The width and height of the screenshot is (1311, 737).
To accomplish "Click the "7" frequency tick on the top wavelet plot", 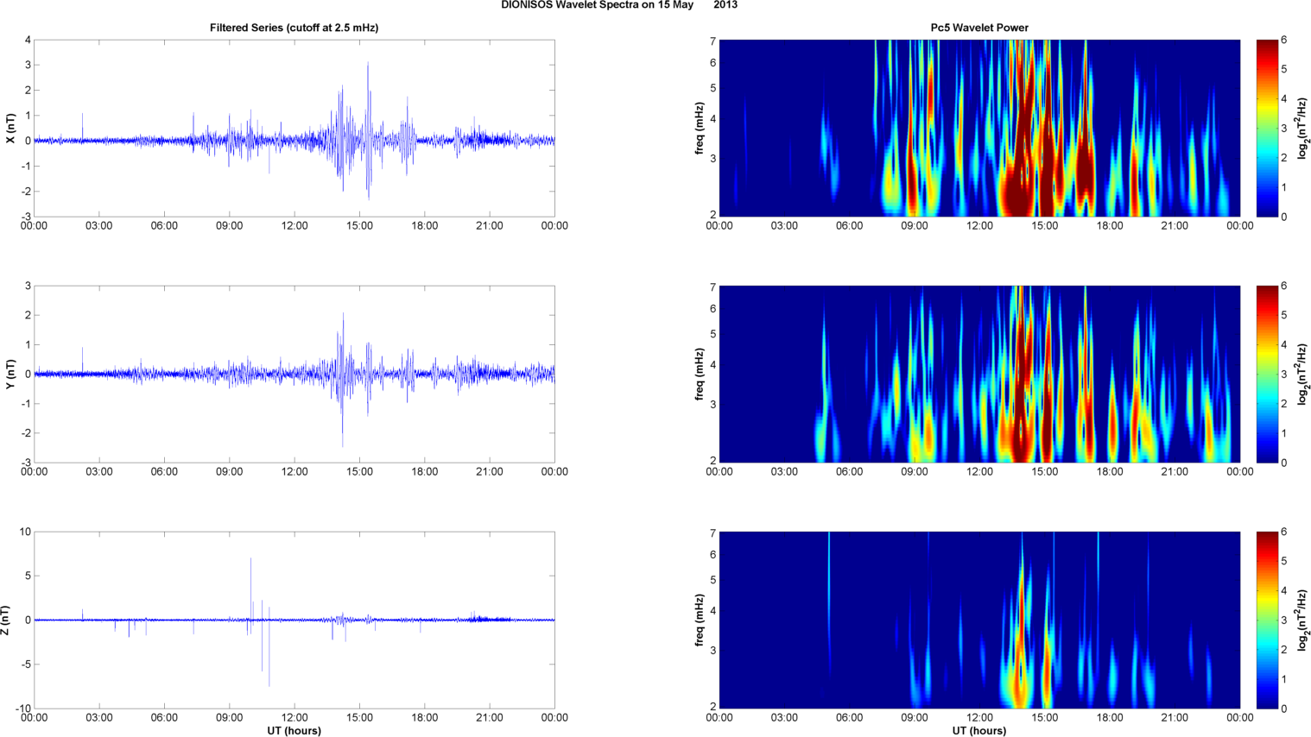I will (x=713, y=41).
